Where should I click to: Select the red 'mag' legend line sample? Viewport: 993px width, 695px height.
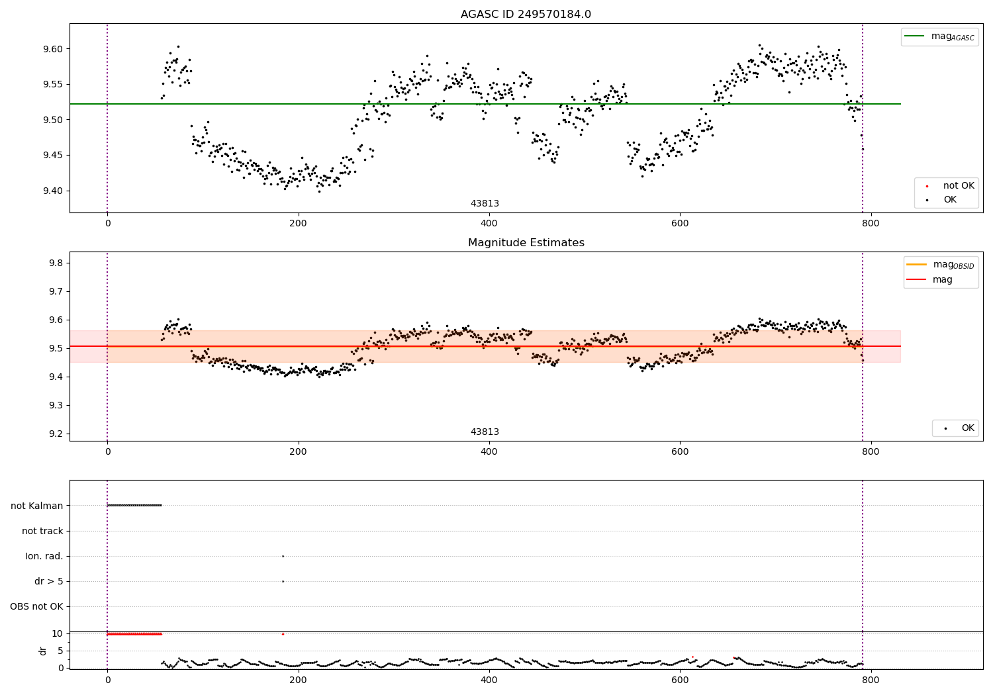point(917,279)
